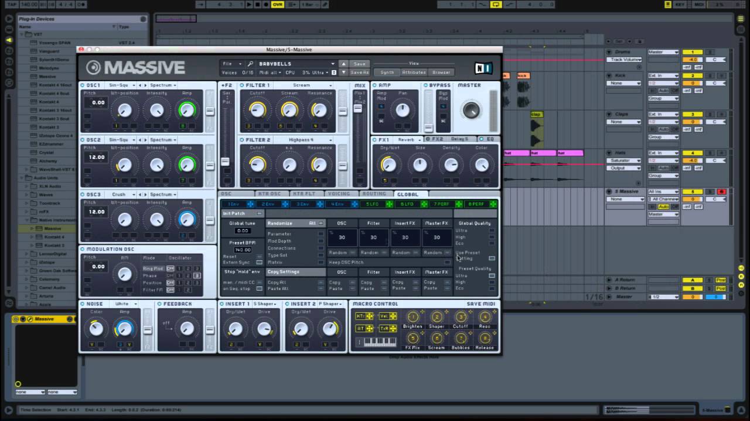
Task: Click the 7 PERF green drag handle icon
Action: 458,204
